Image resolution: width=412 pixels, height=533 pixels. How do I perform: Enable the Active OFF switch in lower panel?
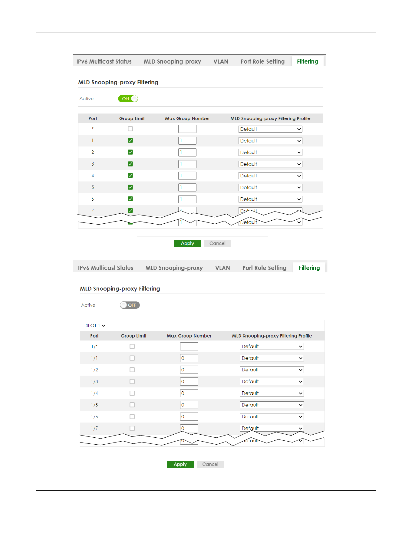click(x=130, y=305)
